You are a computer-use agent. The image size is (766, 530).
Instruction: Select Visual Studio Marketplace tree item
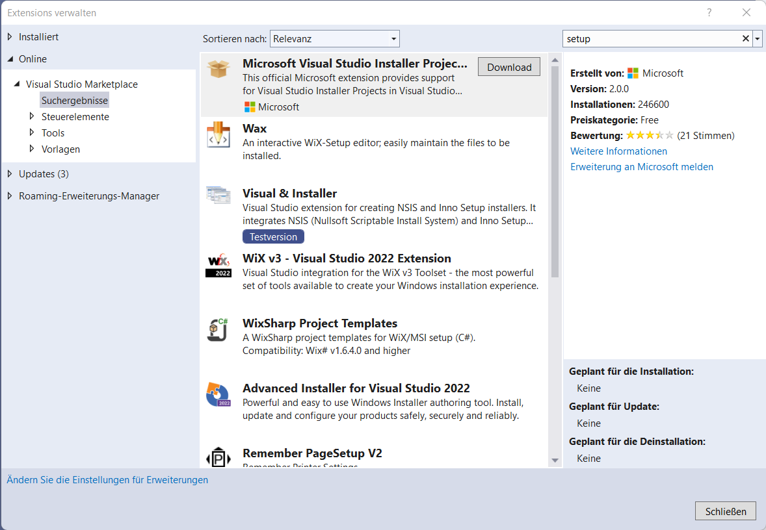81,84
